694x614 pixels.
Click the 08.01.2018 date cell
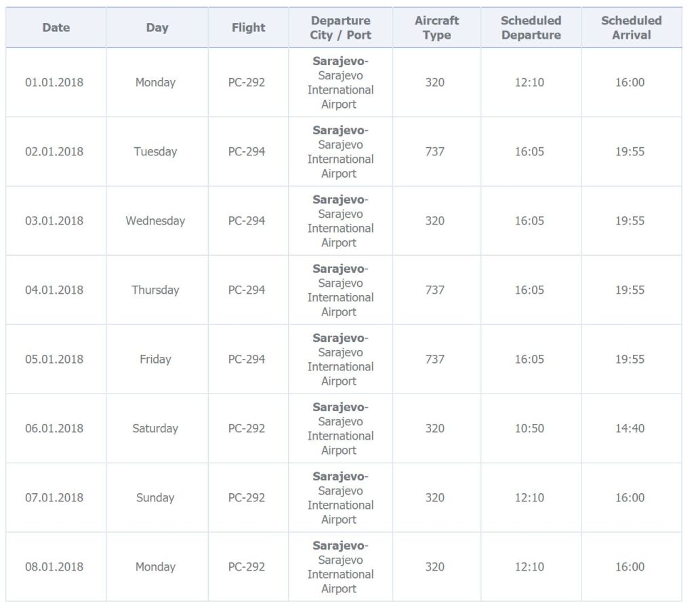[54, 567]
